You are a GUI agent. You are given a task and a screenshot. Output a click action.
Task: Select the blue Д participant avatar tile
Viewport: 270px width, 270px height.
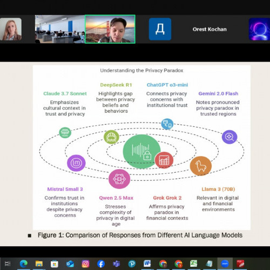160,29
